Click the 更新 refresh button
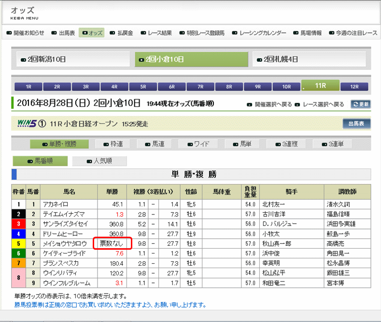This screenshot has width=381, height=322. click(x=360, y=104)
